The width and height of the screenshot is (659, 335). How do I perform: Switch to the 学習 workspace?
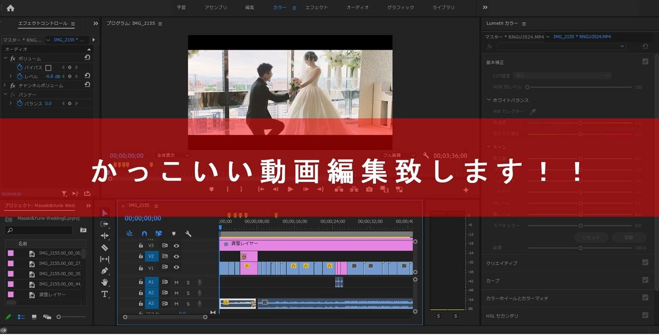click(181, 8)
